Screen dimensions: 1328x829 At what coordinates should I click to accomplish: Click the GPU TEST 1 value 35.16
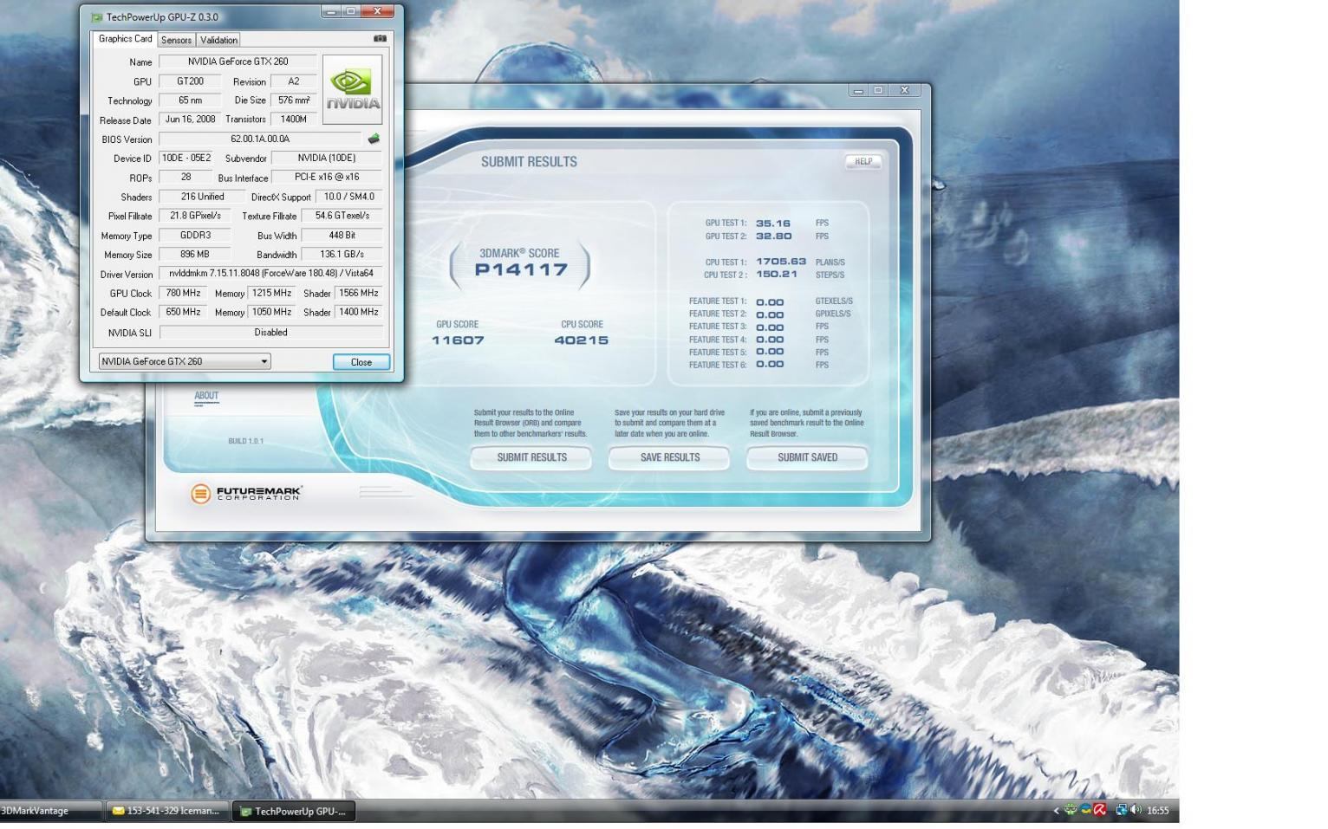point(773,223)
